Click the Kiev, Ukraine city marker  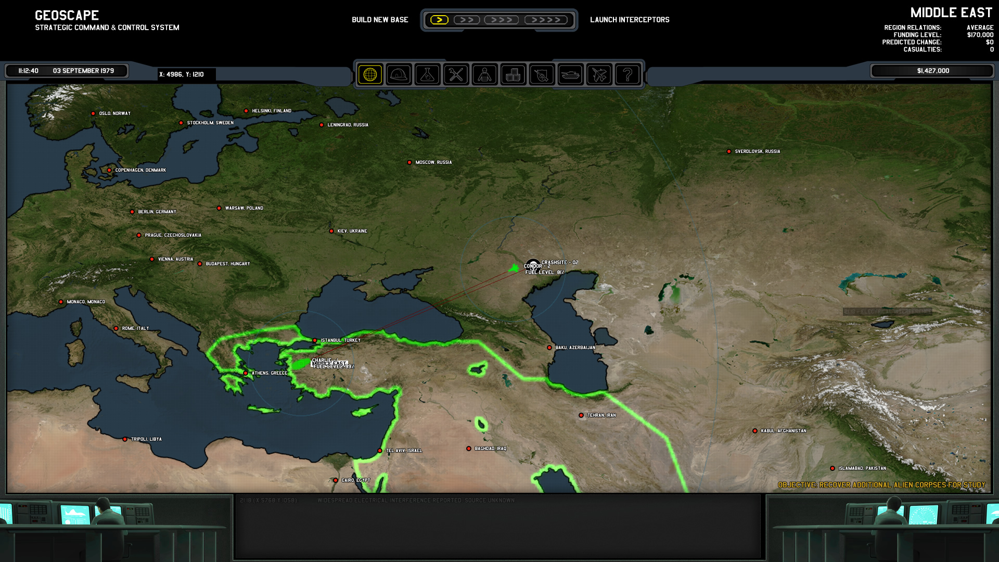pos(331,231)
